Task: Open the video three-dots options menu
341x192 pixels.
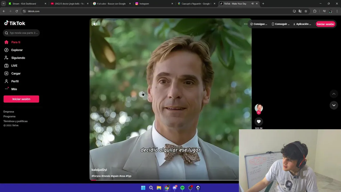Action: click(x=246, y=24)
